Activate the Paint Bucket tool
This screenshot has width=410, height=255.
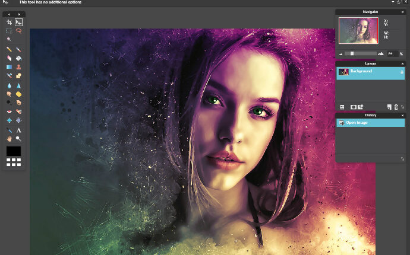pyautogui.click(x=19, y=58)
